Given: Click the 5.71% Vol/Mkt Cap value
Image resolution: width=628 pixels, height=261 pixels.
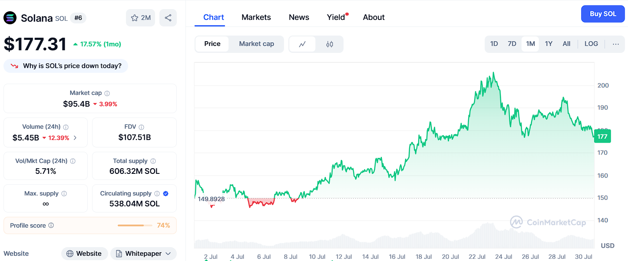Looking at the screenshot, I should pos(46,171).
